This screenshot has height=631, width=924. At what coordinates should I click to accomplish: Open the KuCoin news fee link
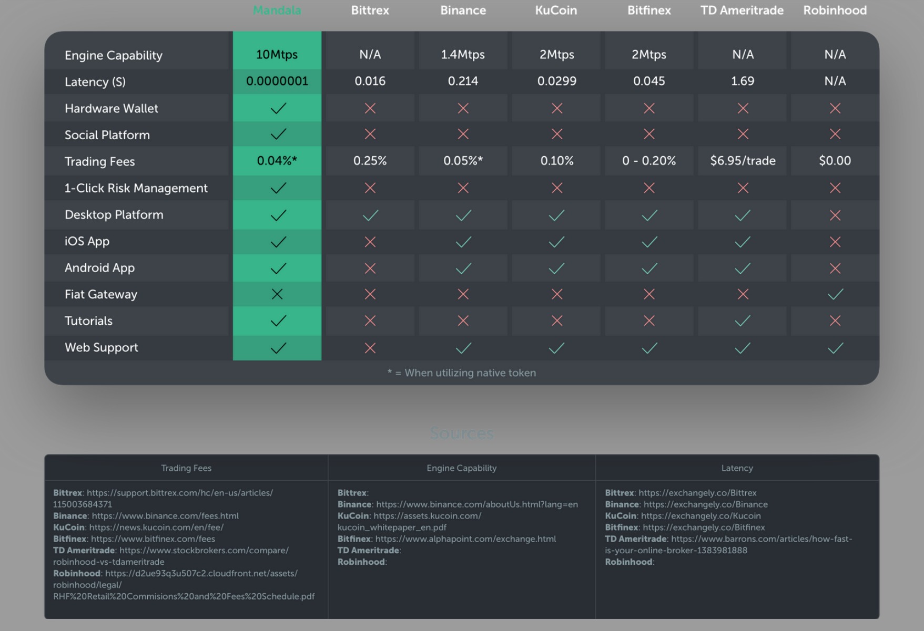pyautogui.click(x=156, y=527)
